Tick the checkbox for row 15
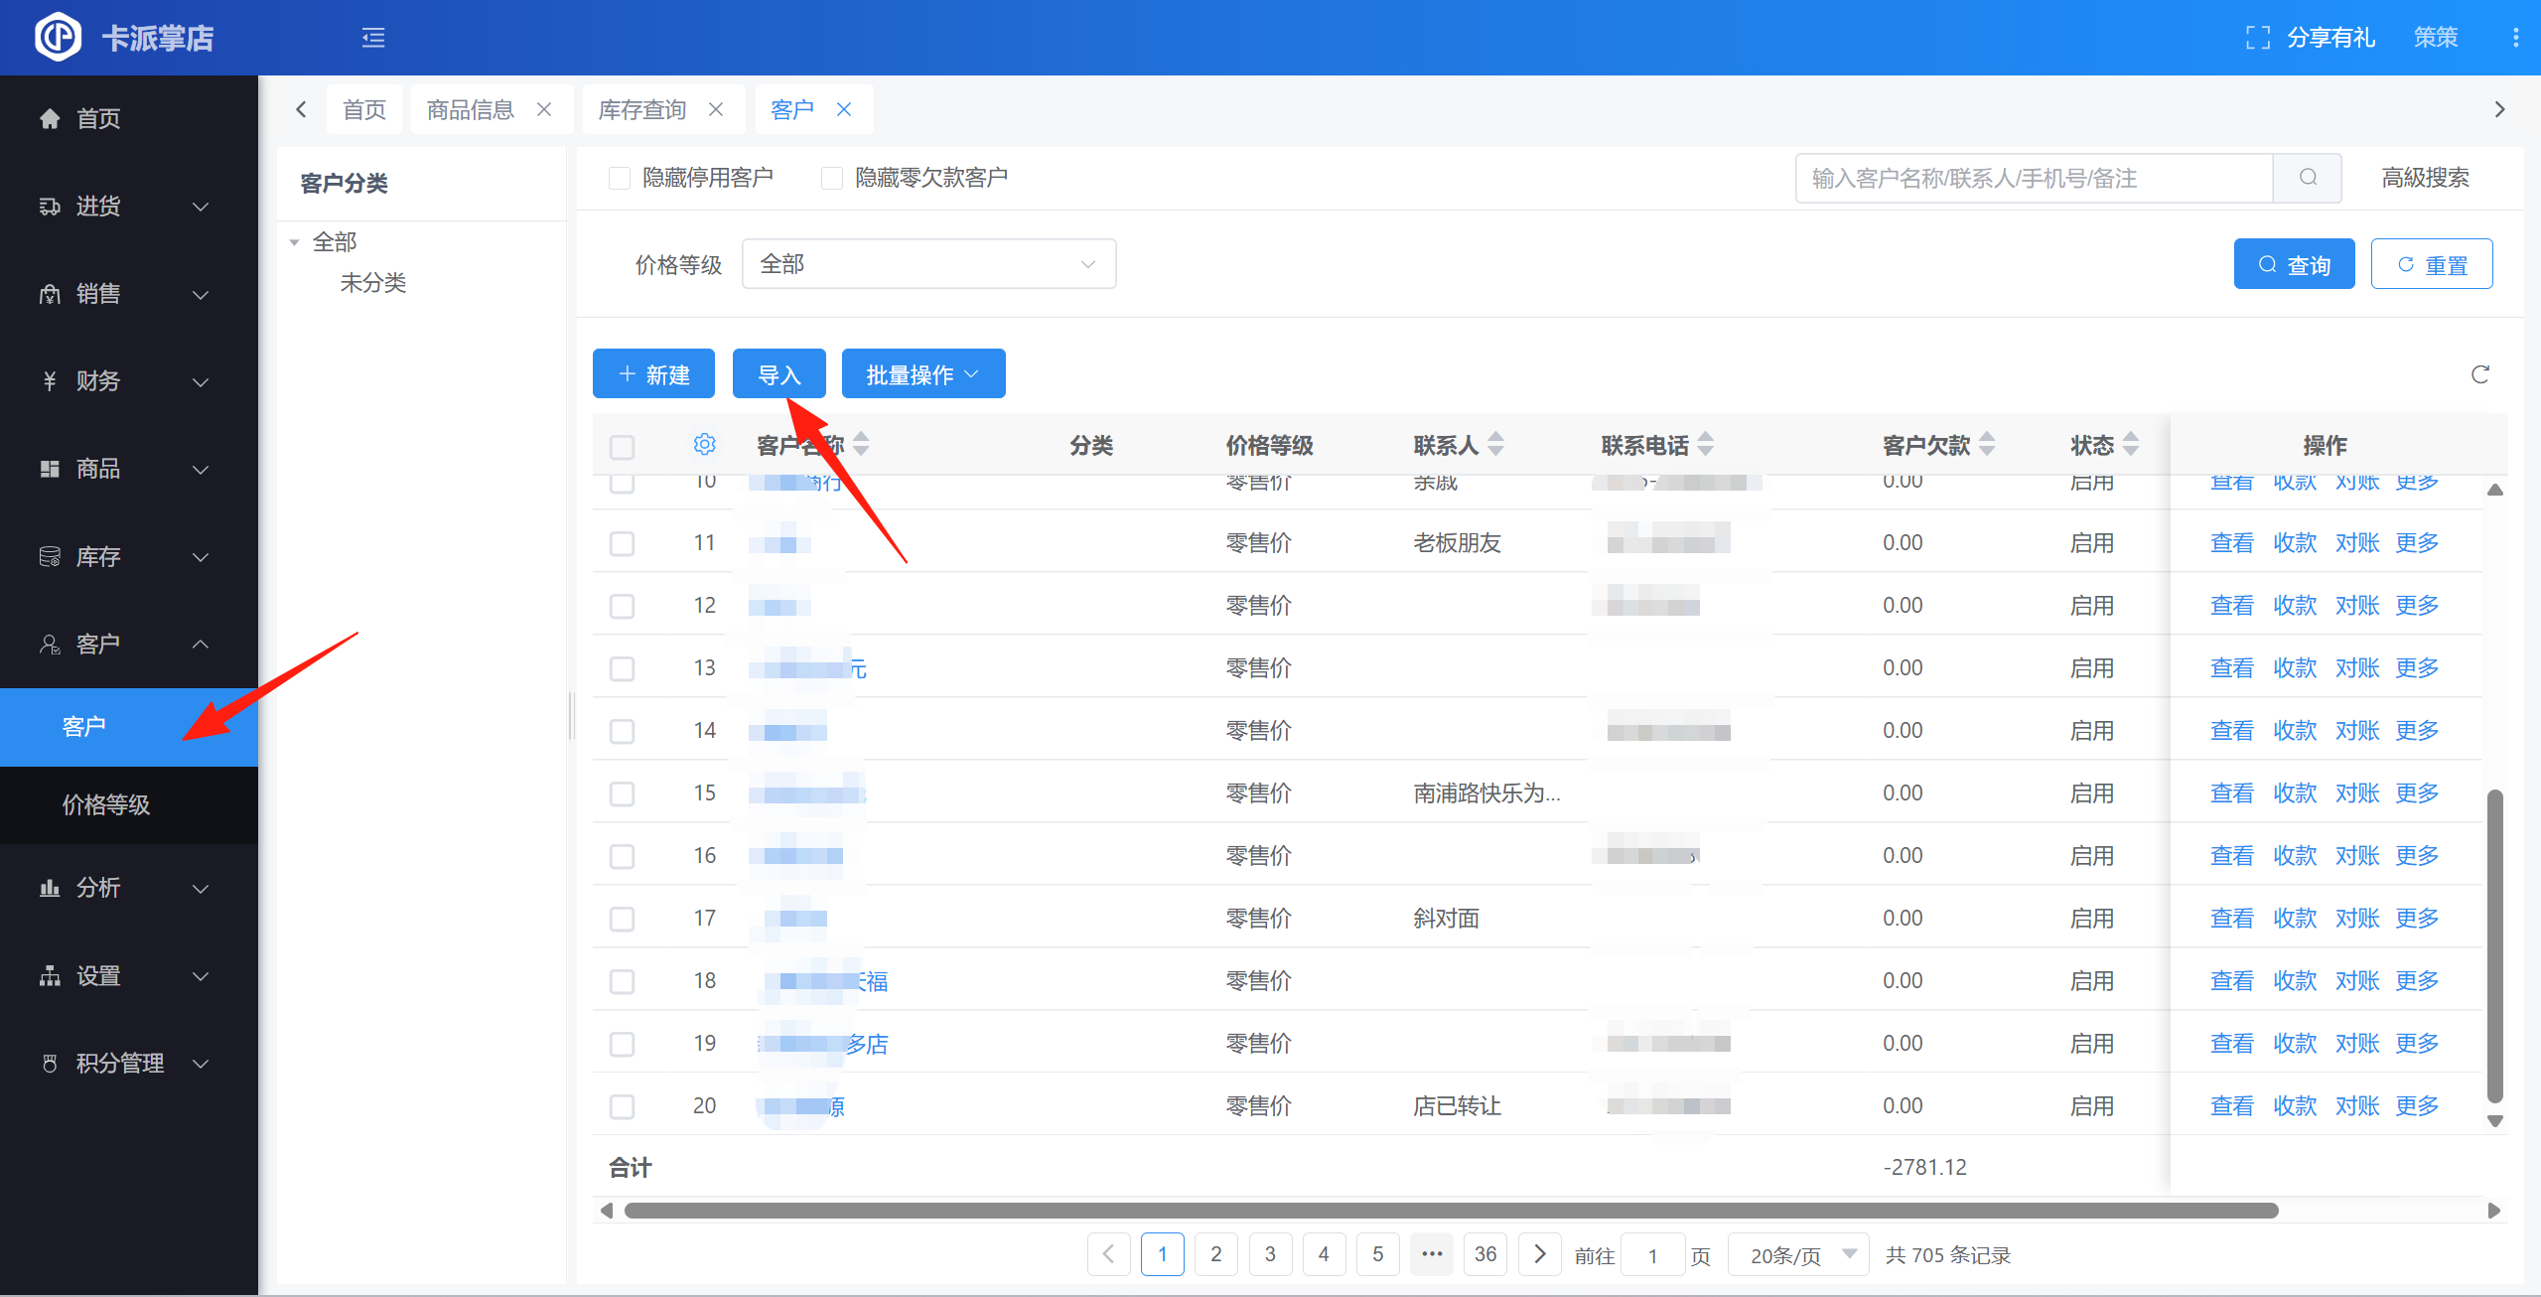The height and width of the screenshot is (1297, 2541). click(623, 793)
